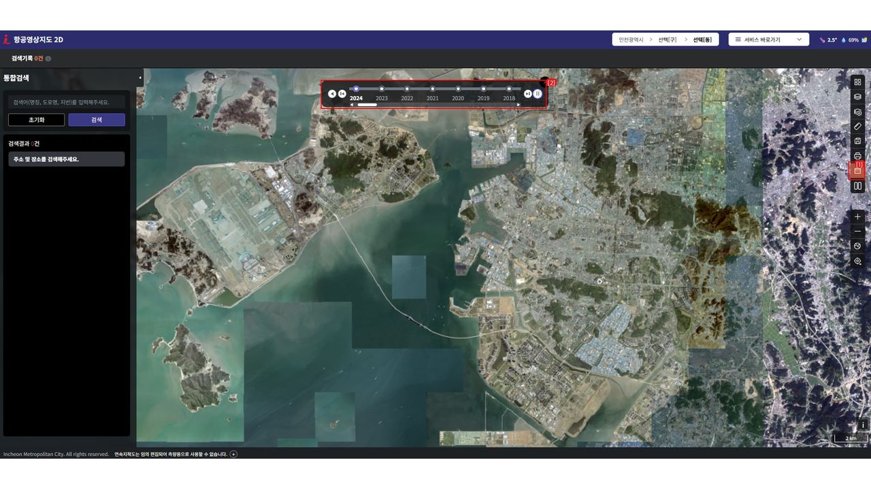The width and height of the screenshot is (871, 490).
Task: Open the 선택[동] neighborhood selector
Action: (x=702, y=39)
